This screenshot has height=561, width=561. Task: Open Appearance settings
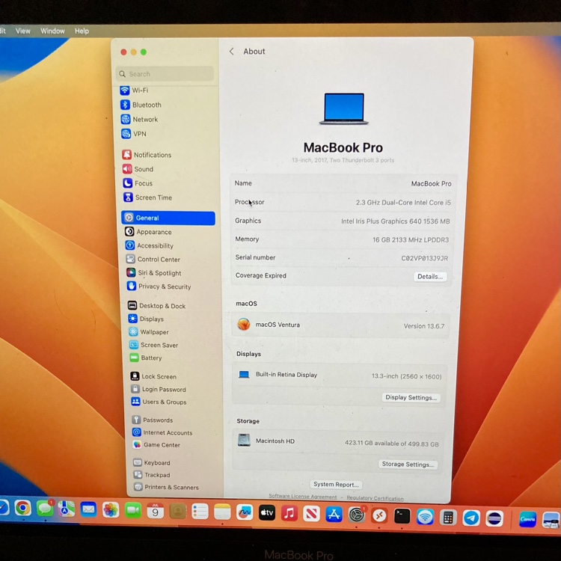pyautogui.click(x=148, y=232)
